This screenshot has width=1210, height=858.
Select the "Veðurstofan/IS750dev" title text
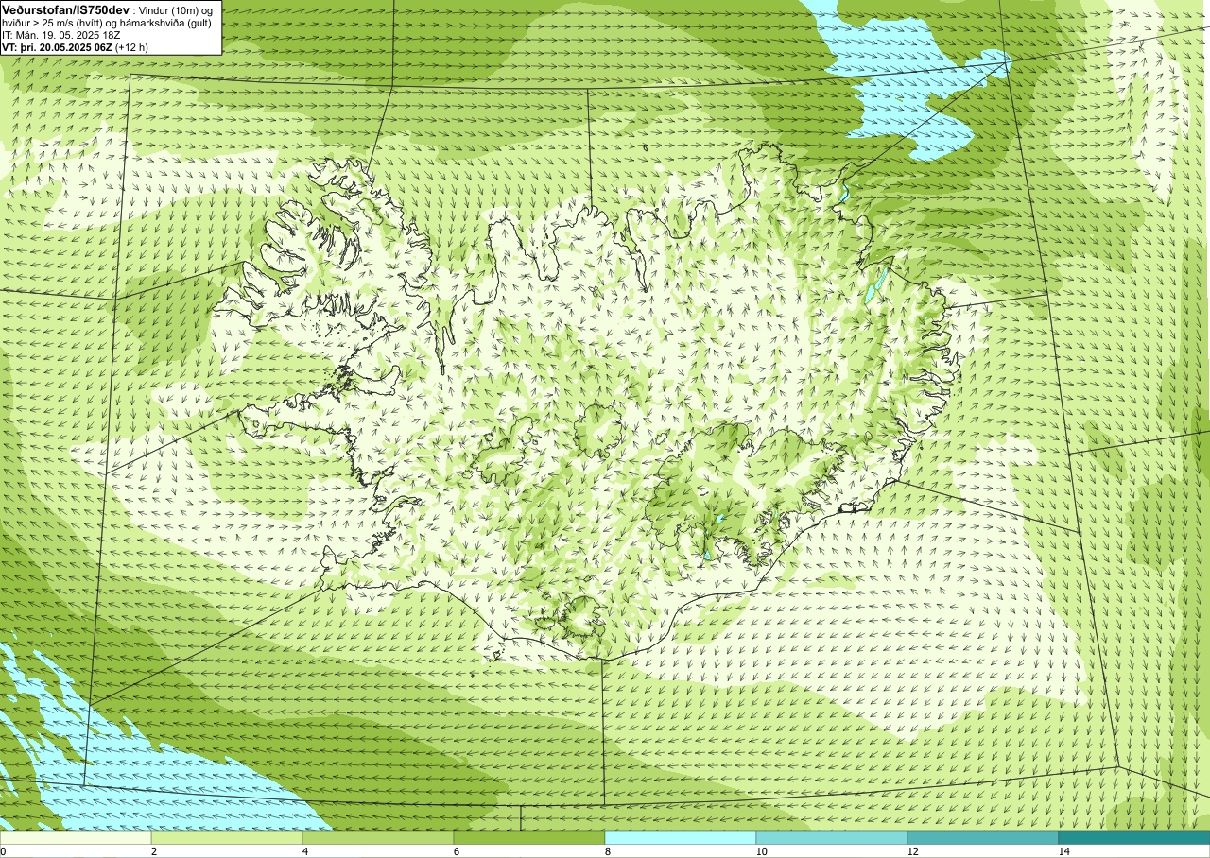pyautogui.click(x=66, y=9)
